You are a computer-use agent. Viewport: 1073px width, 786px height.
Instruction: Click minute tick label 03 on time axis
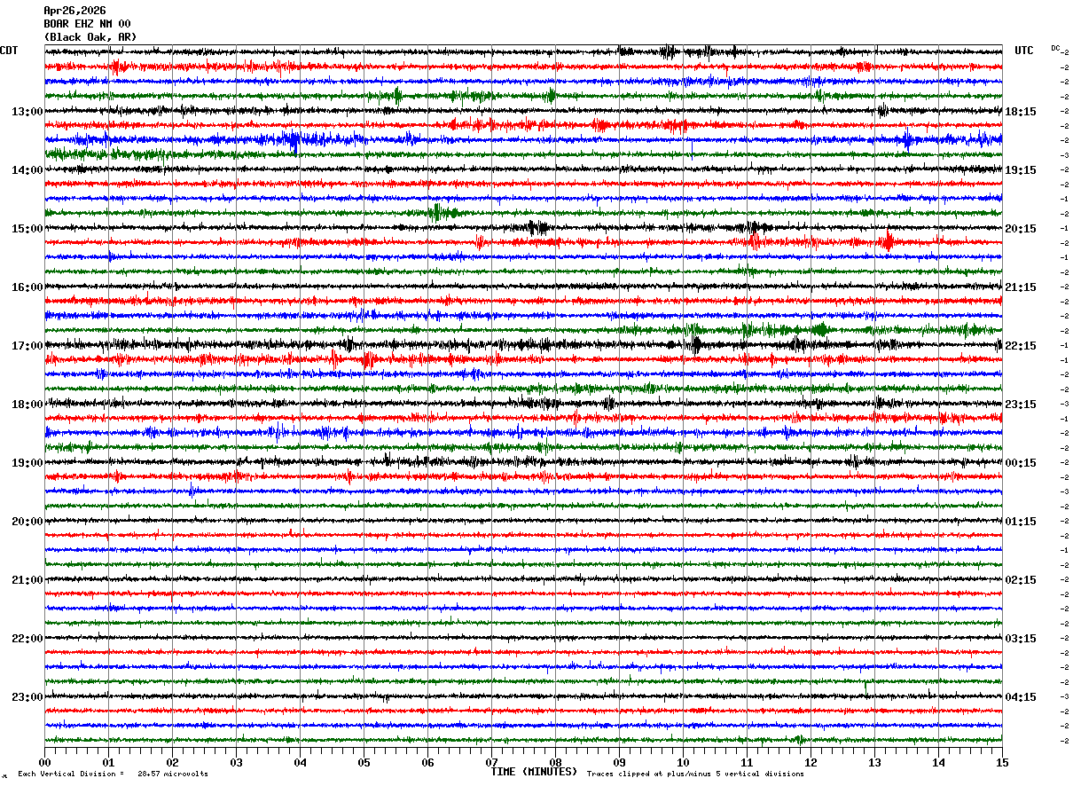click(236, 762)
